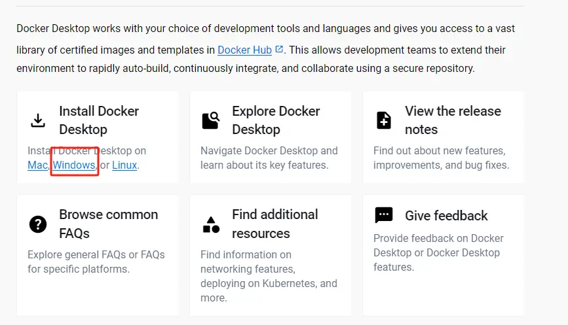Click text 'Navigate Docker Desktop and learn about its key features.'
Viewport: 568px width, 325px height.
click(x=269, y=158)
